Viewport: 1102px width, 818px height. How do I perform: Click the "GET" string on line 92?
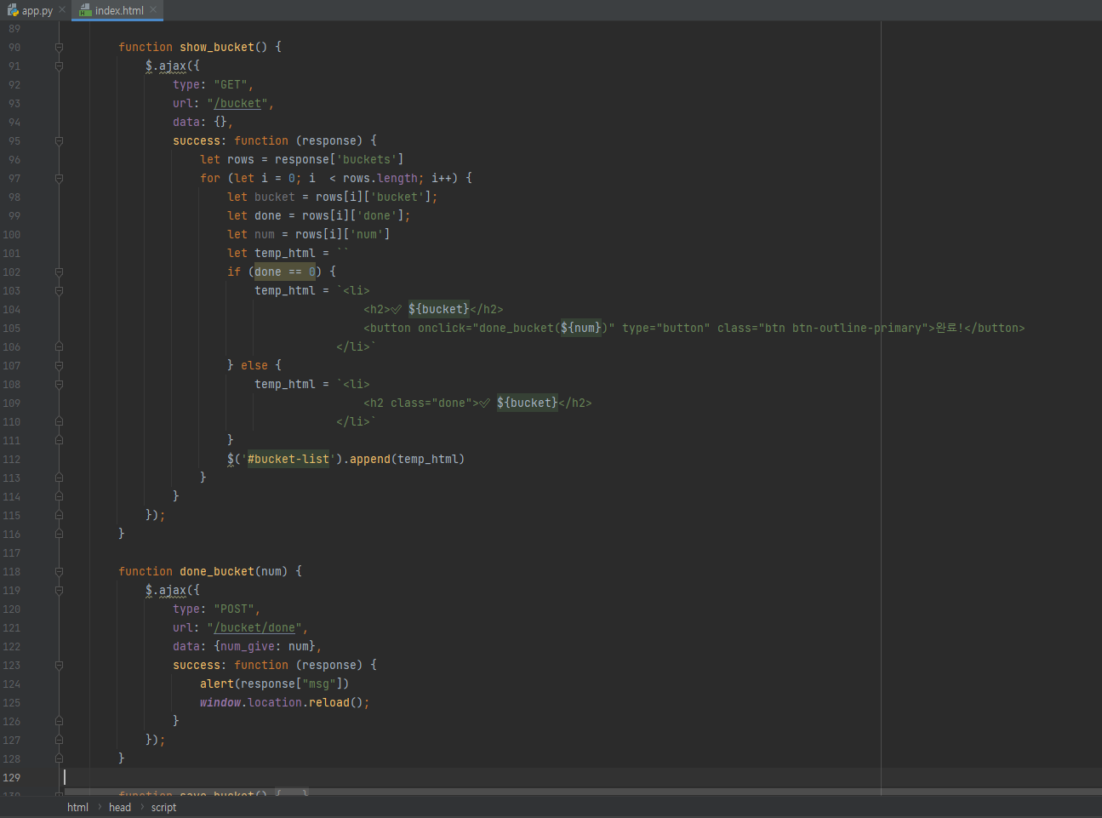pos(231,84)
